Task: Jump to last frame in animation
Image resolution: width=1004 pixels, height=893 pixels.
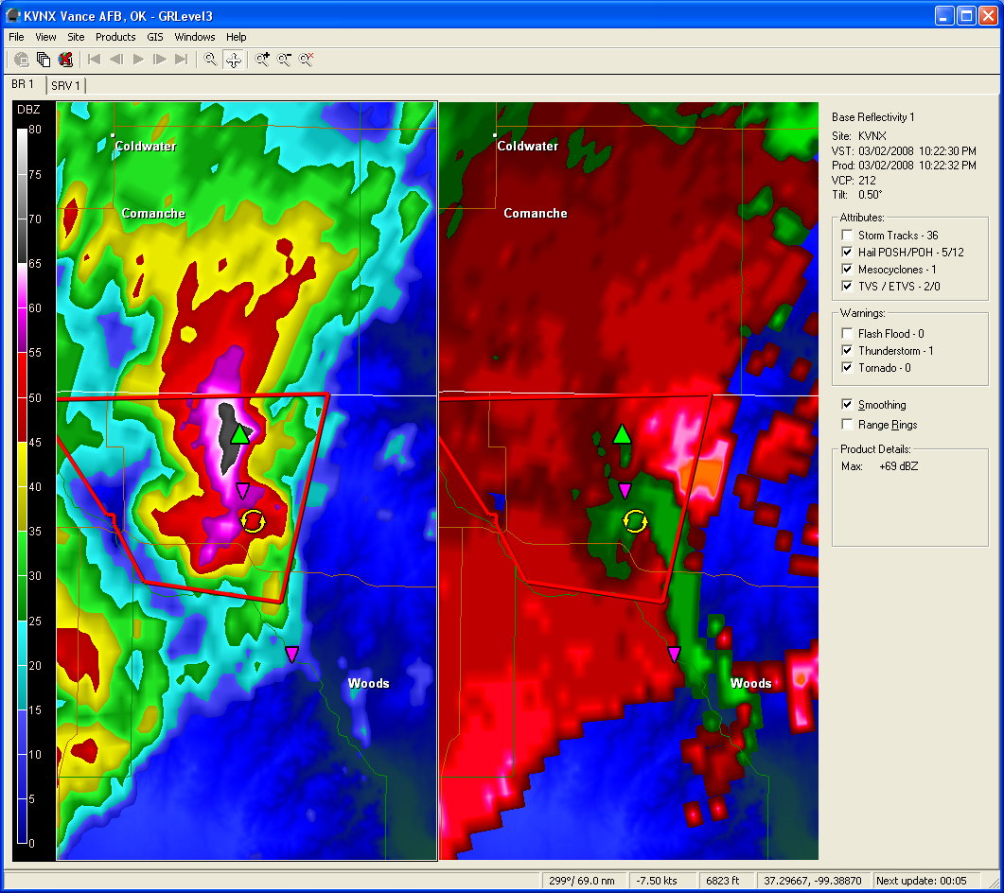Action: [181, 60]
